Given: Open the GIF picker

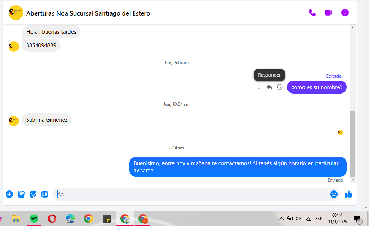Looking at the screenshot, I should [45, 194].
